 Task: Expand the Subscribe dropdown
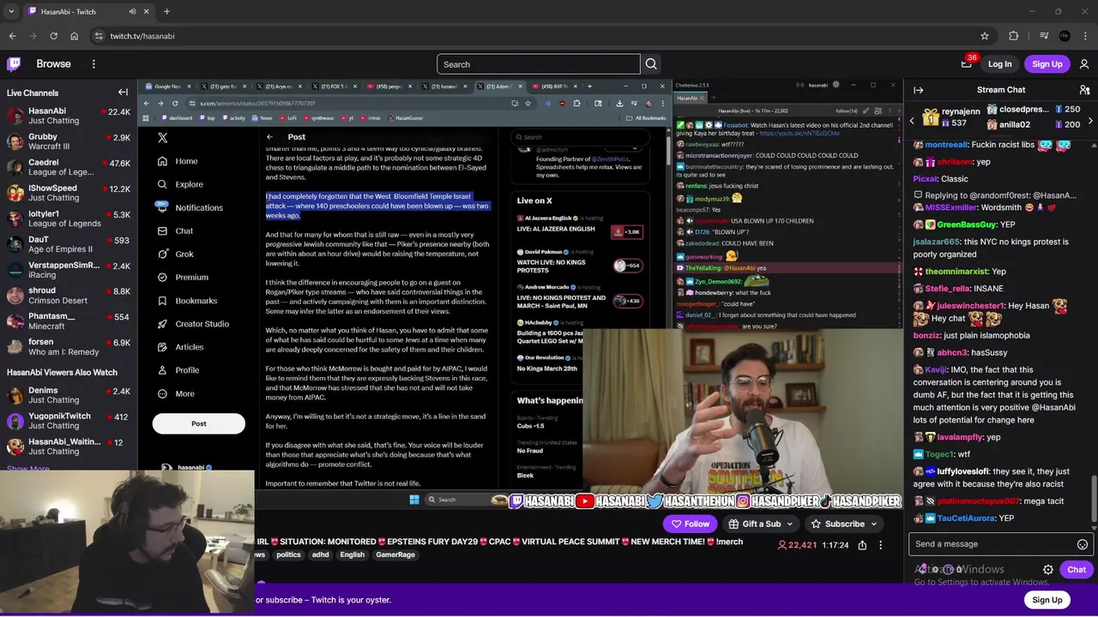(873, 524)
